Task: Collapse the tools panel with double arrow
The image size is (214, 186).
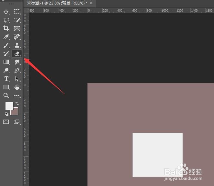Action: click(2, 1)
